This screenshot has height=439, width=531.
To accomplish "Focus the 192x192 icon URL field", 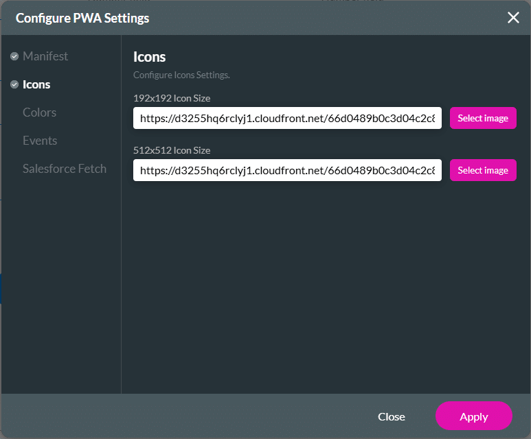I will point(287,118).
